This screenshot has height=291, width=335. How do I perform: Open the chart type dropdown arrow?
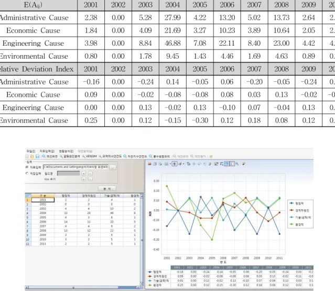click(x=170, y=164)
